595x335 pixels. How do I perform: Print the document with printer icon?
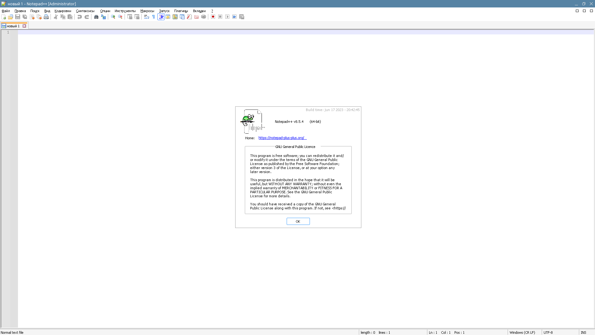click(x=46, y=17)
